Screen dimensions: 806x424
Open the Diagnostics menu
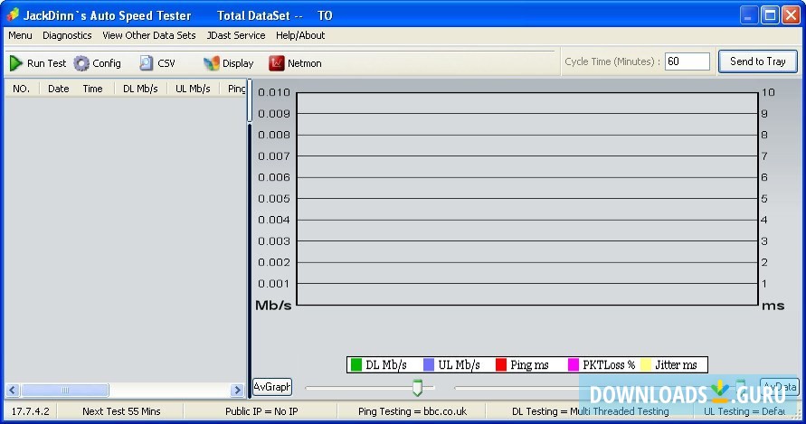(67, 35)
